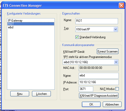The image size is (126, 111).
Task: Edit the connection Name field containing ROT
Action: (x=97, y=21)
